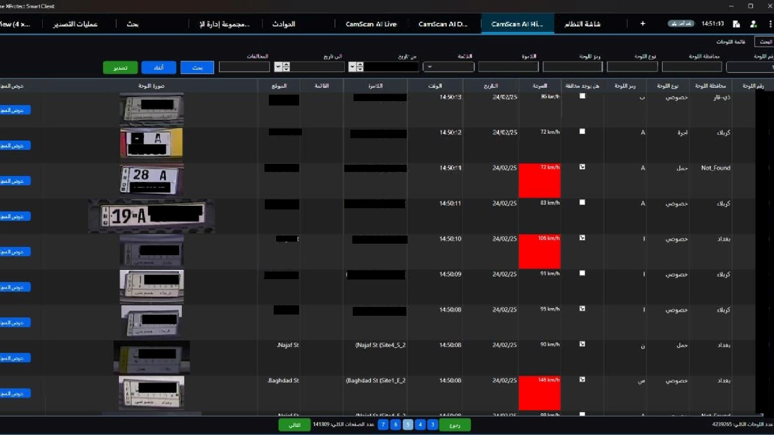Open the 'to date' calendar dropdown
The height and width of the screenshot is (435, 774).
(x=278, y=67)
